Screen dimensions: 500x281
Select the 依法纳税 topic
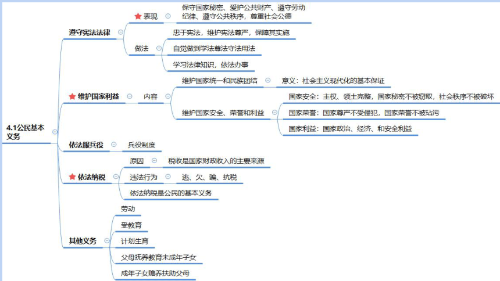91,177
